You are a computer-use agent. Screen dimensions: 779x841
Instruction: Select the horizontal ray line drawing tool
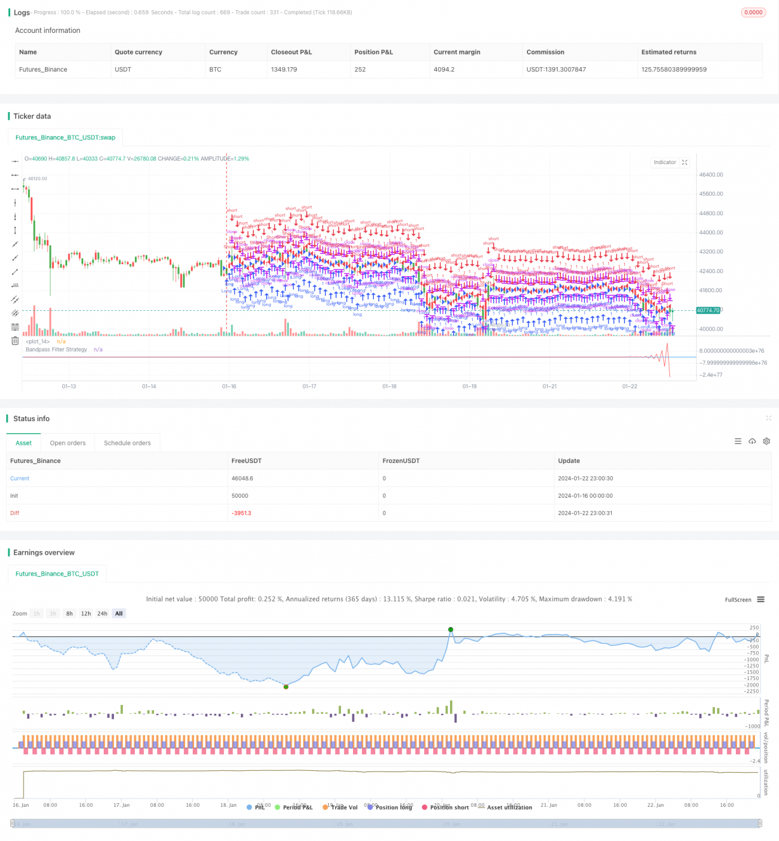(15, 175)
